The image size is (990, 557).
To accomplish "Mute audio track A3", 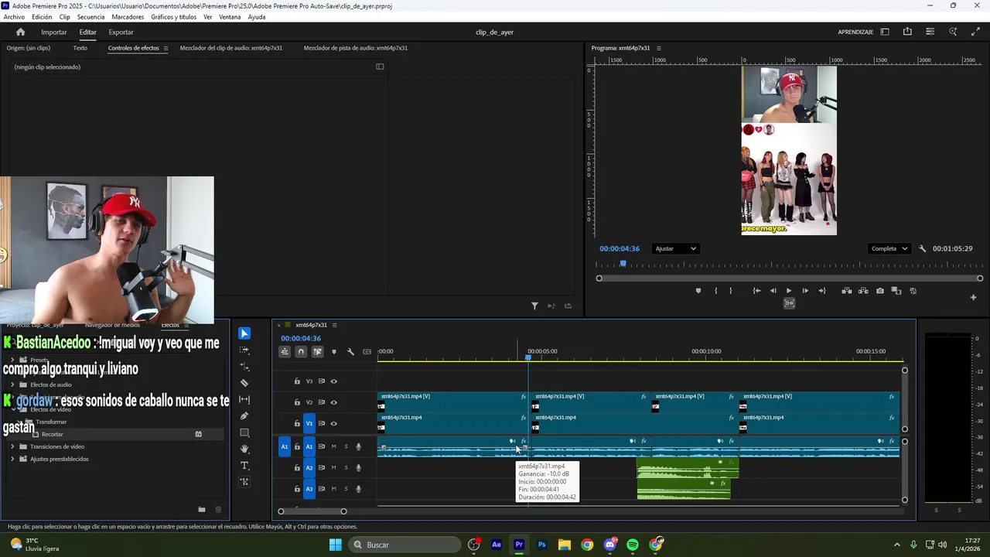I will click(x=334, y=489).
